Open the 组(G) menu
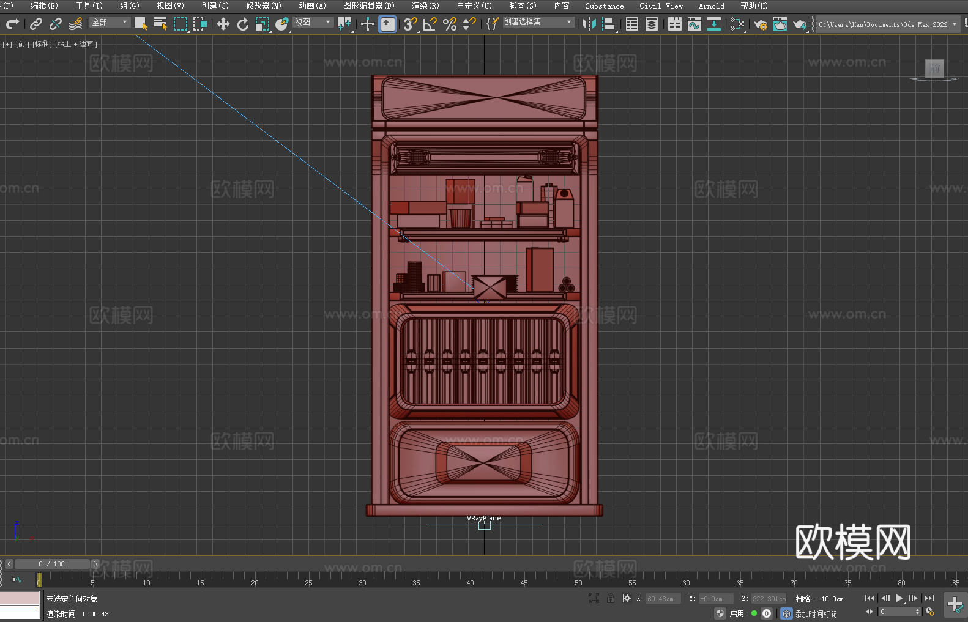The image size is (968, 622). (x=130, y=6)
